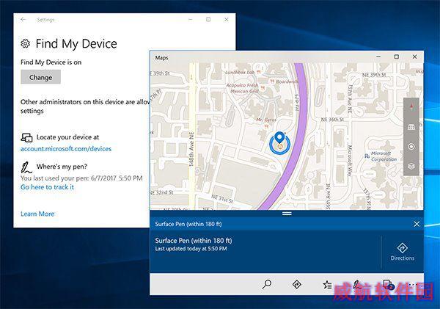Toggle the map tilt grid icon
This screenshot has width=440, height=309.
(x=411, y=127)
